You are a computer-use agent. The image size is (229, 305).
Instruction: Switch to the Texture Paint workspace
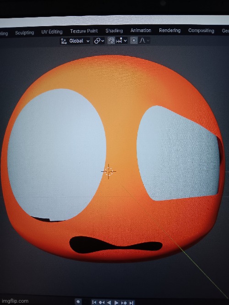pyautogui.click(x=84, y=31)
